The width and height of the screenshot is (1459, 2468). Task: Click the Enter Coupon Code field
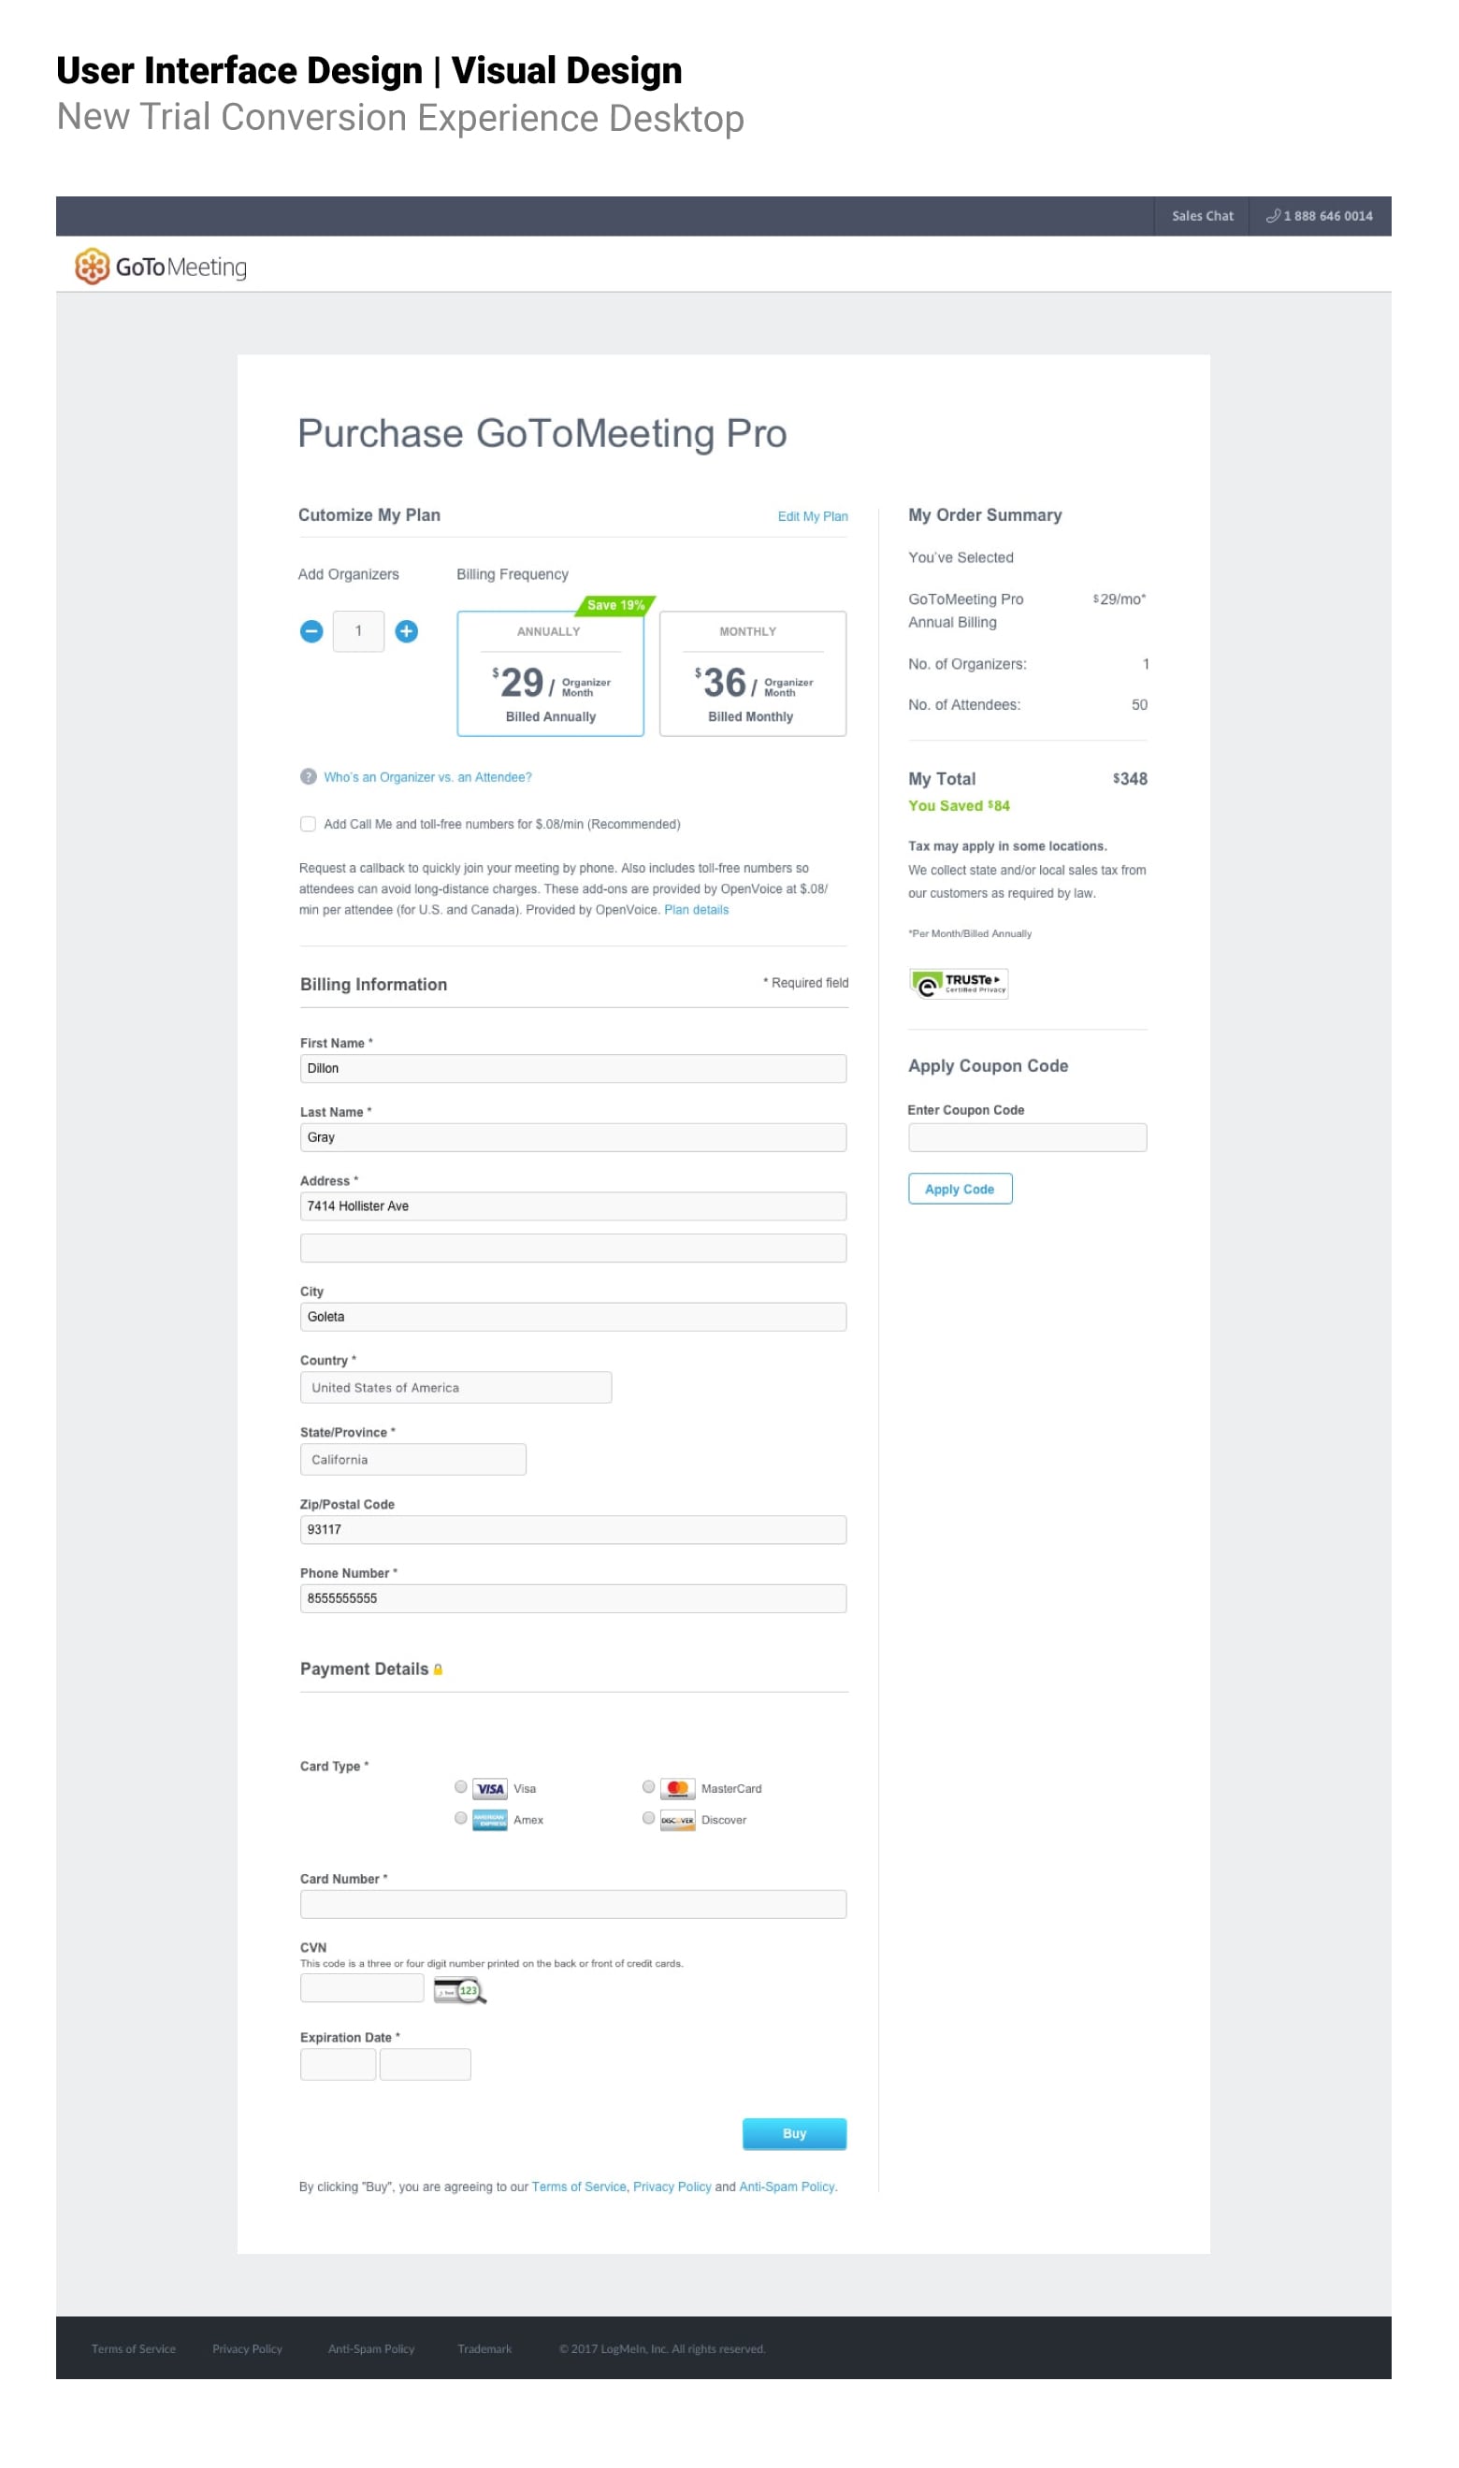[x=1028, y=1138]
